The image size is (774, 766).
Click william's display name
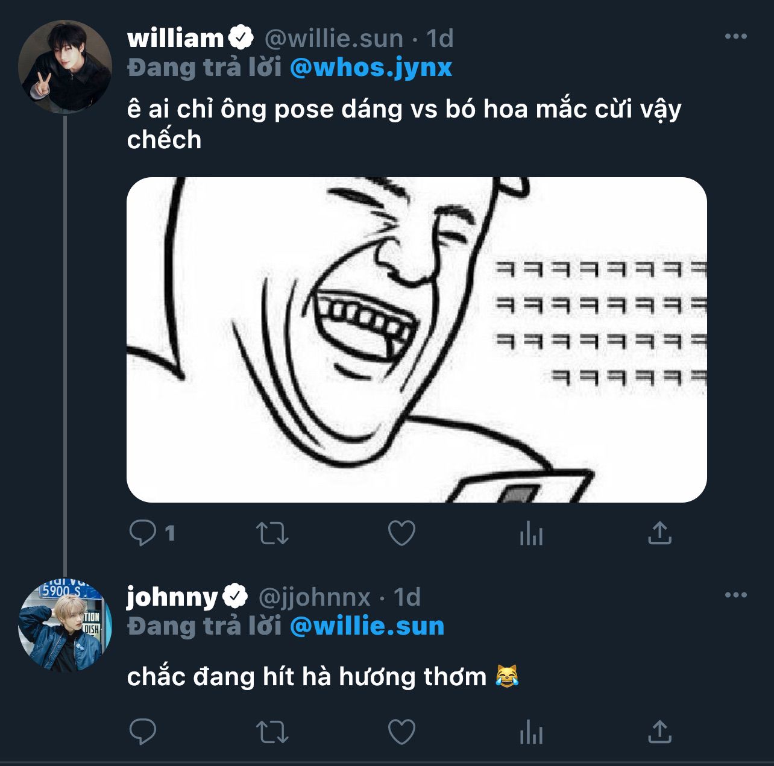175,38
